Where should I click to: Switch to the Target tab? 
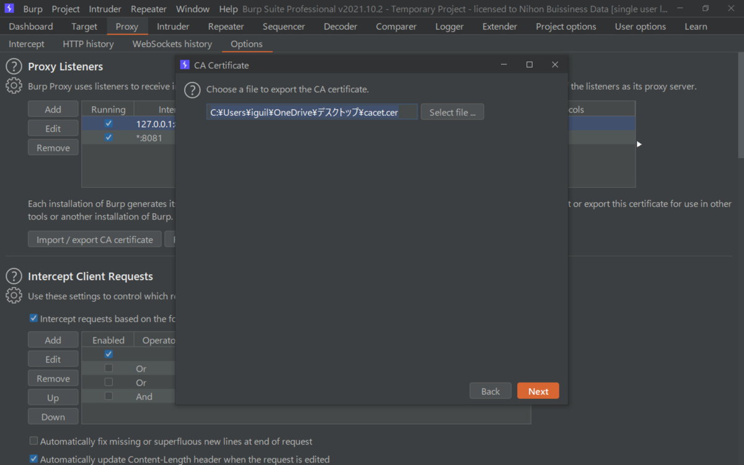[84, 27]
